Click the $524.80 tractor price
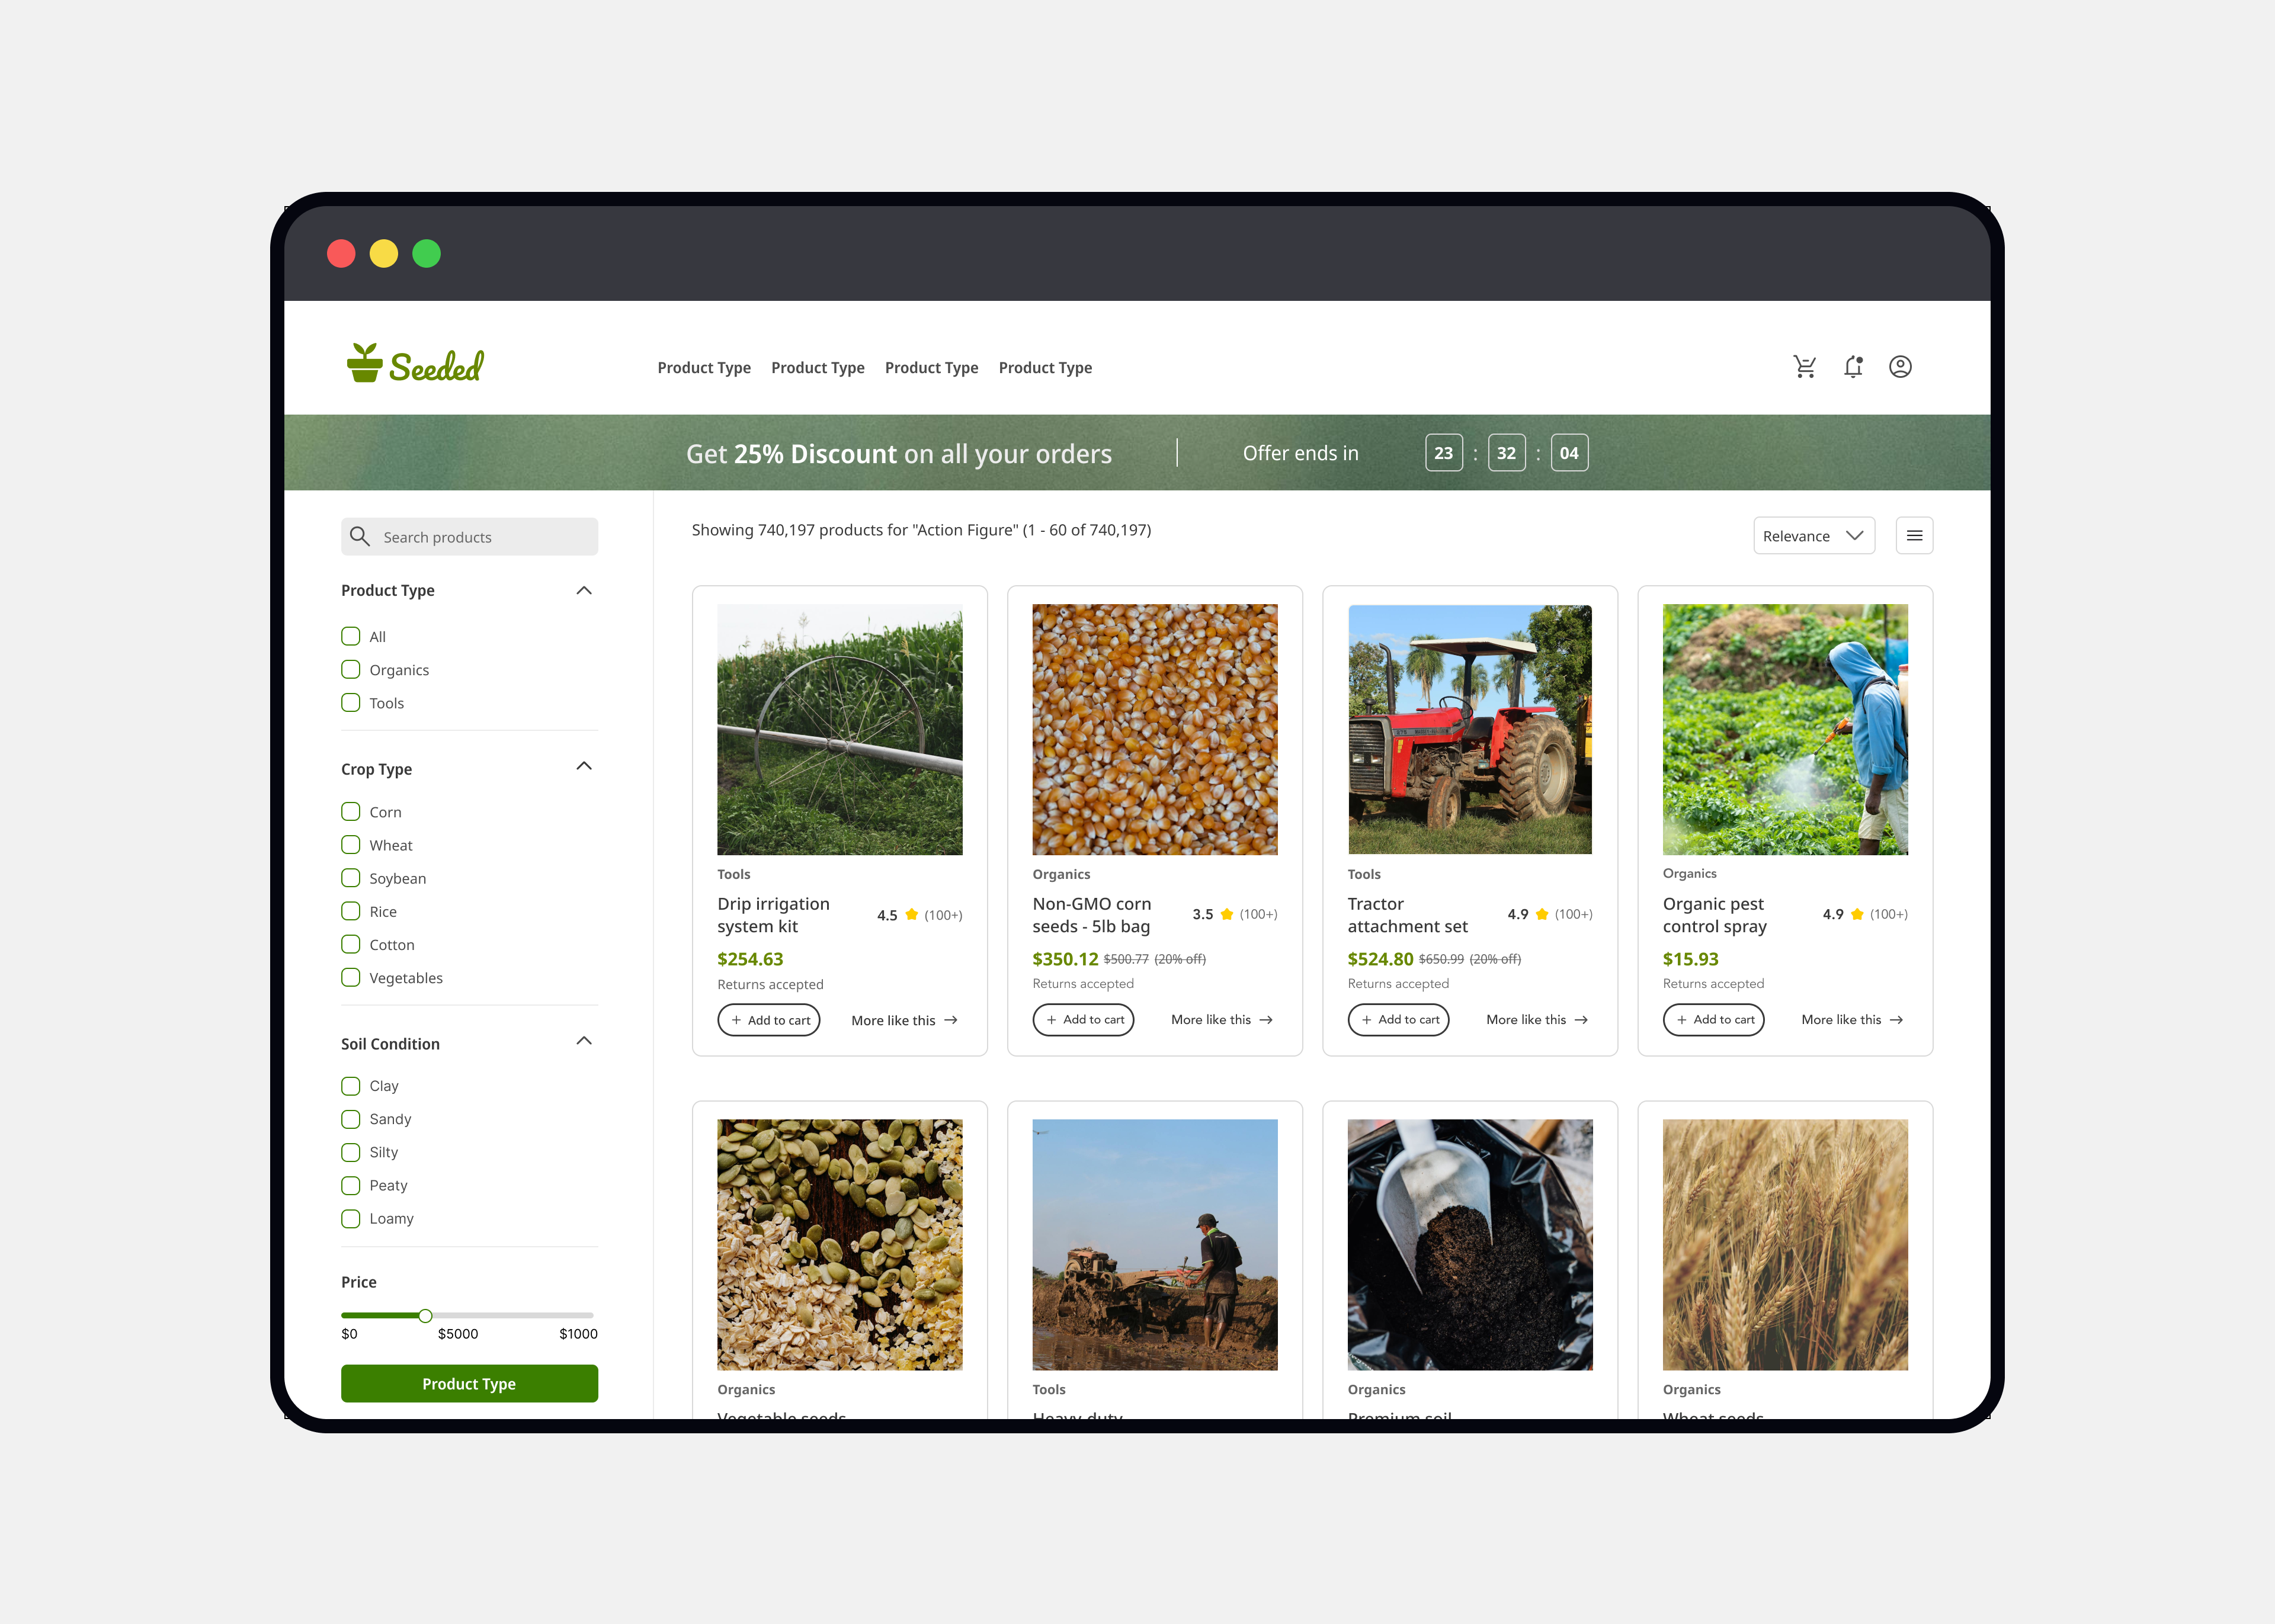Screen dimensions: 2275x1624 pos(1380,959)
